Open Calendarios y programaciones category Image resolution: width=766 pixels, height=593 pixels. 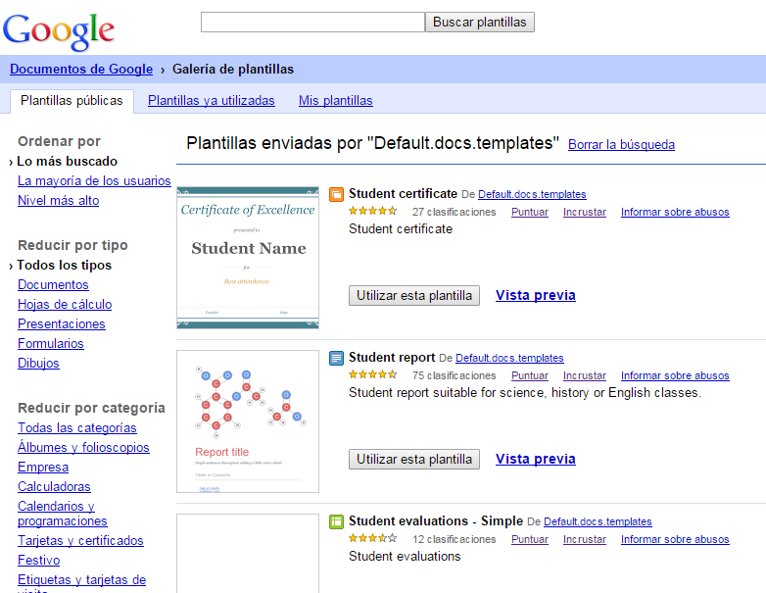tap(62, 514)
